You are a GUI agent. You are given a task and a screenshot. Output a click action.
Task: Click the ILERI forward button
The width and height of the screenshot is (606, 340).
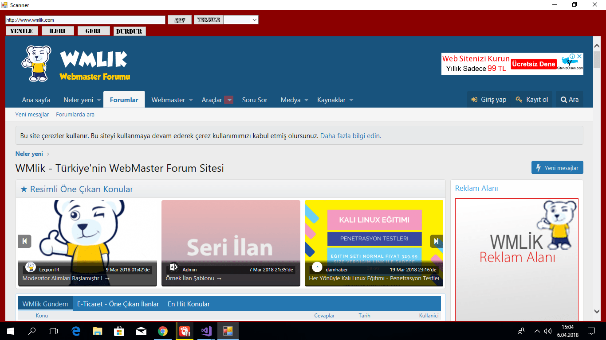pyautogui.click(x=58, y=31)
